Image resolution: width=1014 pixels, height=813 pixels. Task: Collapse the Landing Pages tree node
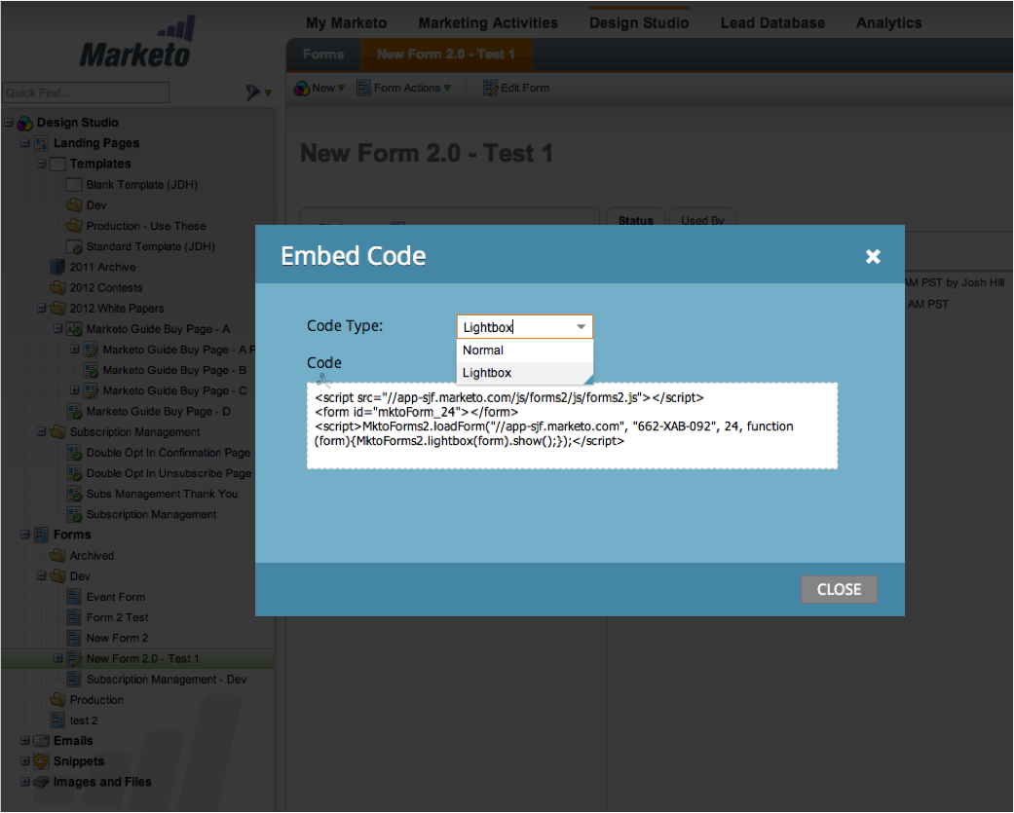coord(26,143)
